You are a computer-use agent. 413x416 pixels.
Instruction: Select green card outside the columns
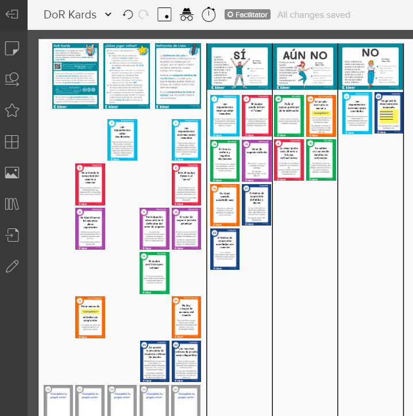[155, 273]
